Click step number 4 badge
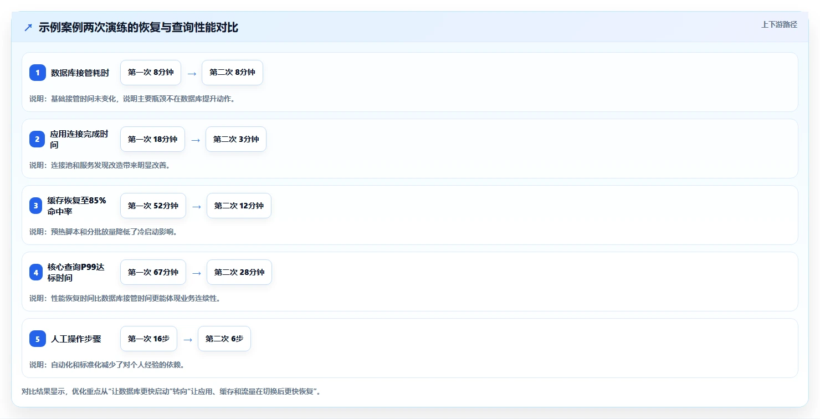820x419 pixels. 36,272
